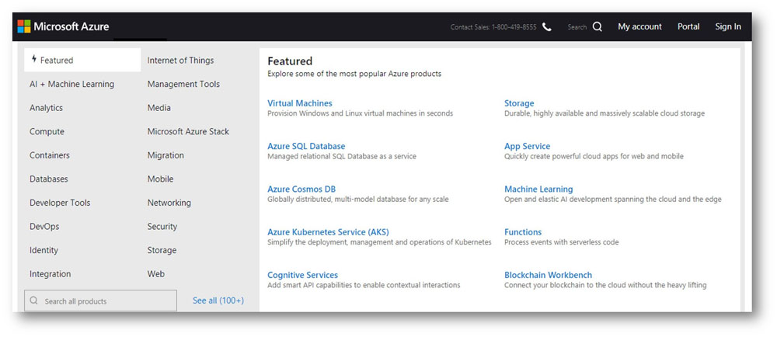Open the See all (100+) link
Viewport: 777px width, 337px height.
(218, 301)
